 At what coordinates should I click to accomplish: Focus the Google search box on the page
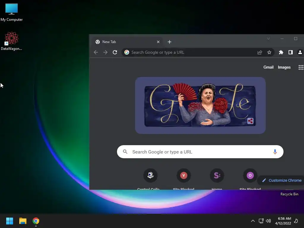200,152
